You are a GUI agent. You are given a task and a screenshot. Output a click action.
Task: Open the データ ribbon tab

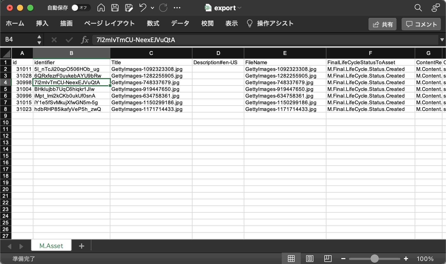pyautogui.click(x=180, y=23)
